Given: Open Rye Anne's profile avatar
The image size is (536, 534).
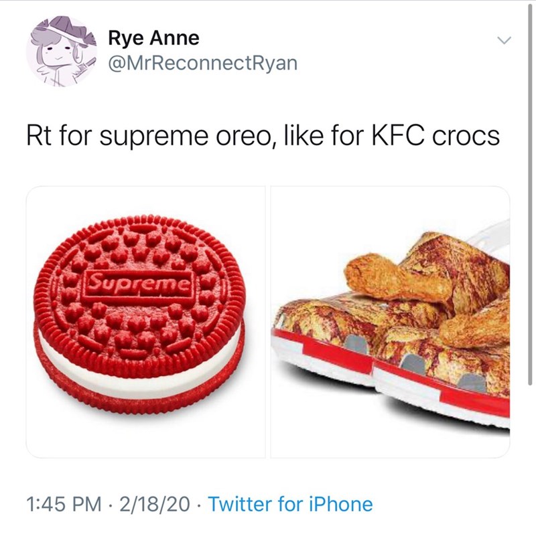Looking at the screenshot, I should click(60, 52).
